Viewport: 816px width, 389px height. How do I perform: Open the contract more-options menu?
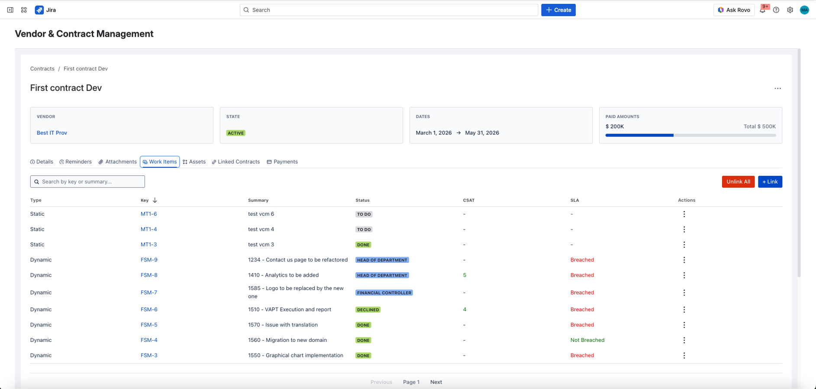pyautogui.click(x=777, y=88)
